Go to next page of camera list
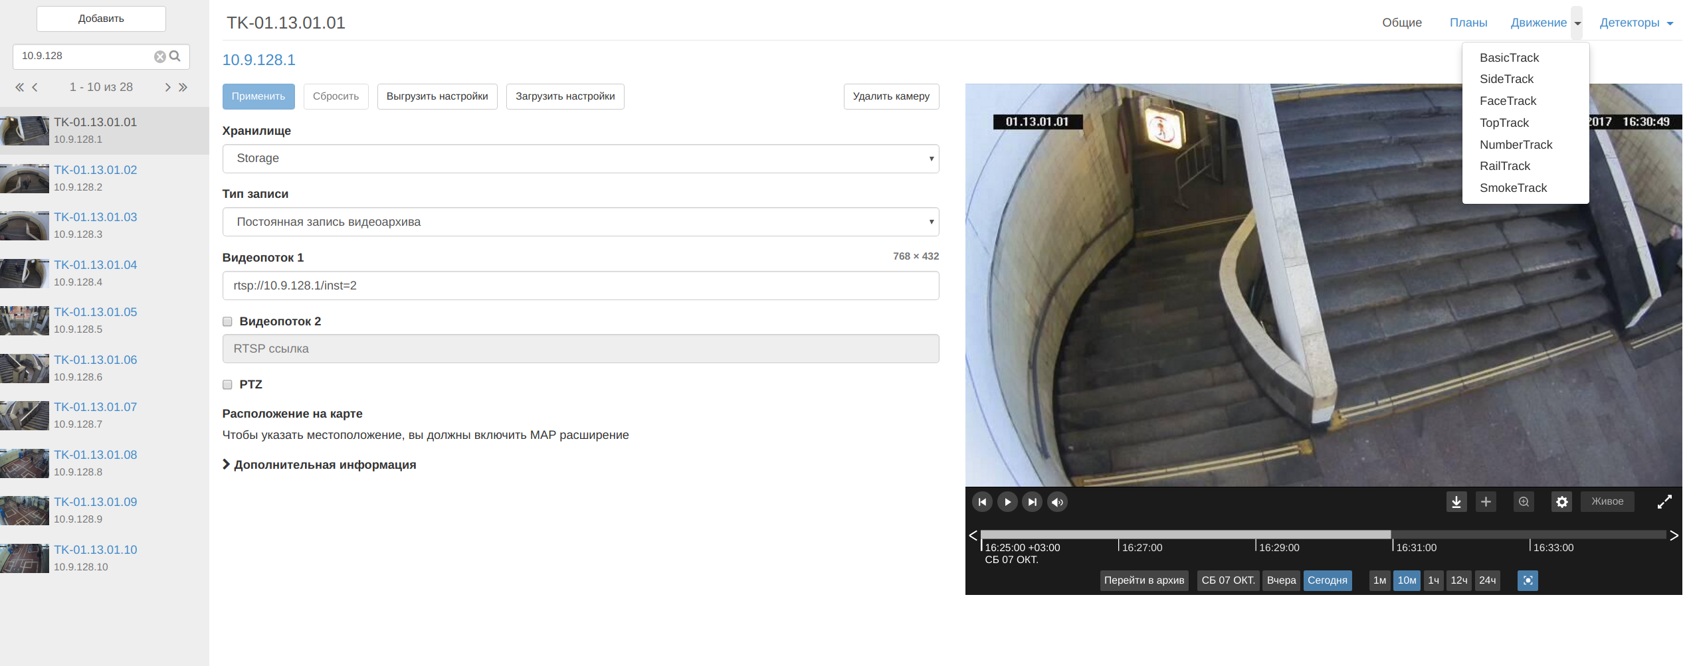This screenshot has width=1691, height=666. point(167,87)
